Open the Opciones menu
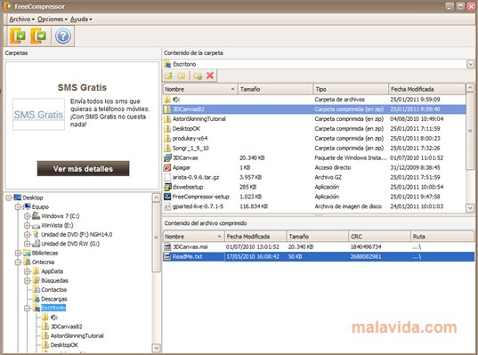The image size is (478, 355). pyautogui.click(x=53, y=20)
